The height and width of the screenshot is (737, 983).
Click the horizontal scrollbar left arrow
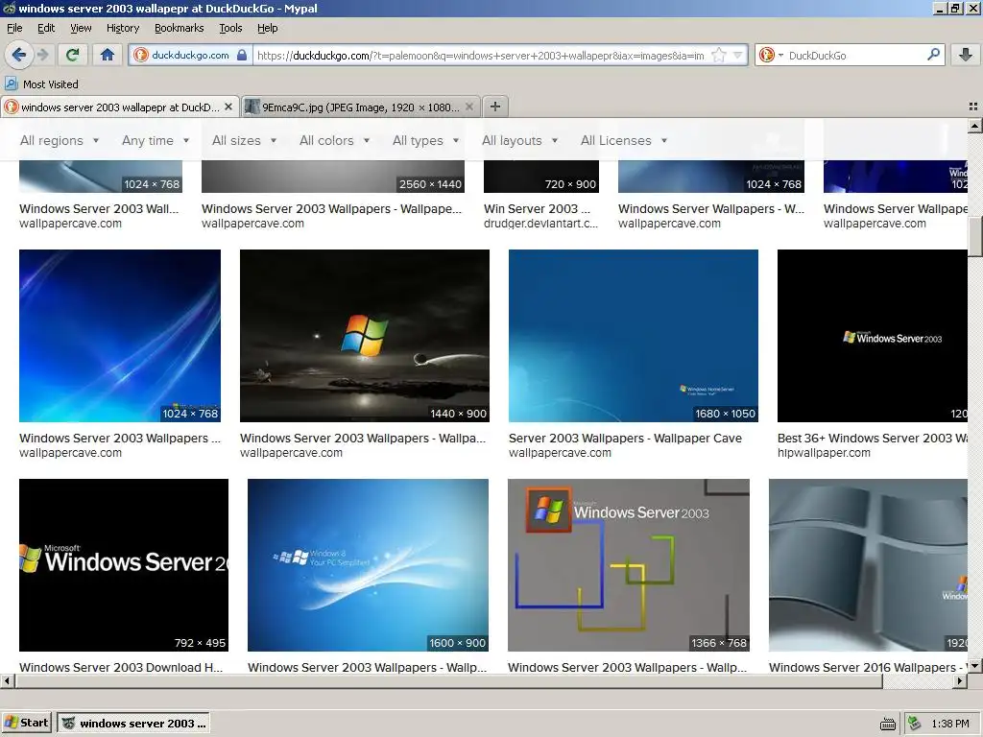point(7,680)
